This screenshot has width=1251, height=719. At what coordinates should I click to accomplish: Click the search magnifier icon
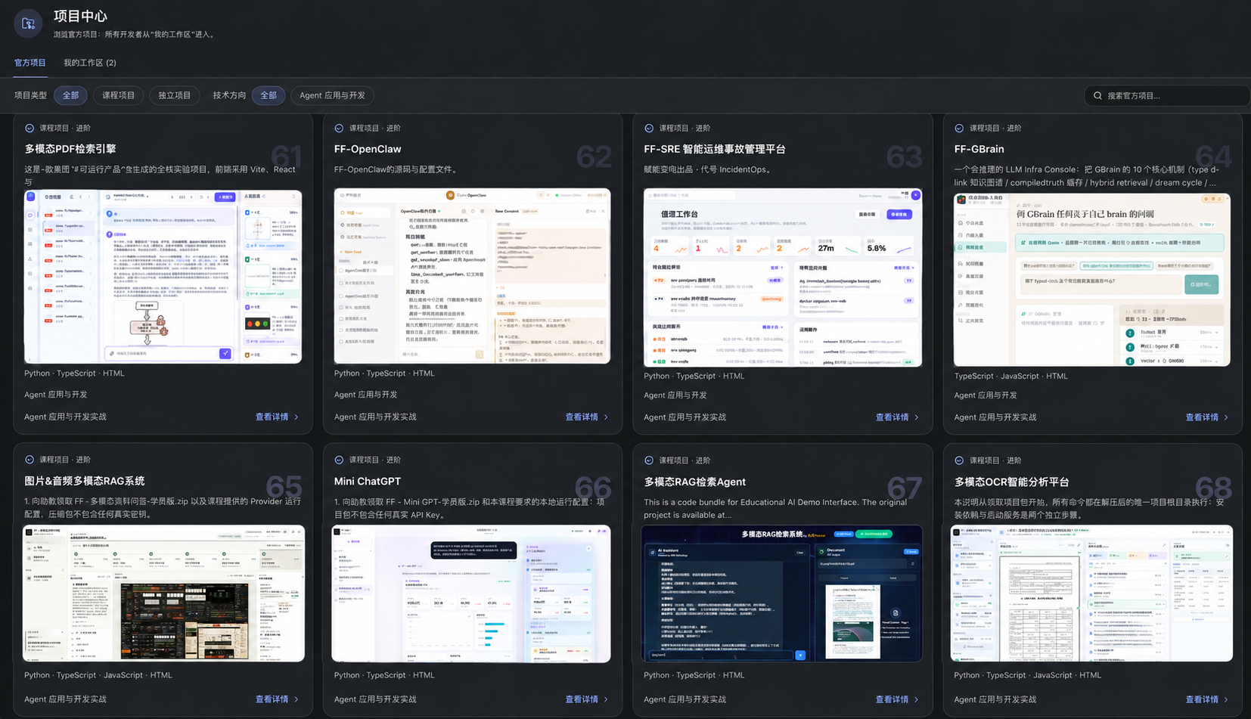pos(1097,96)
